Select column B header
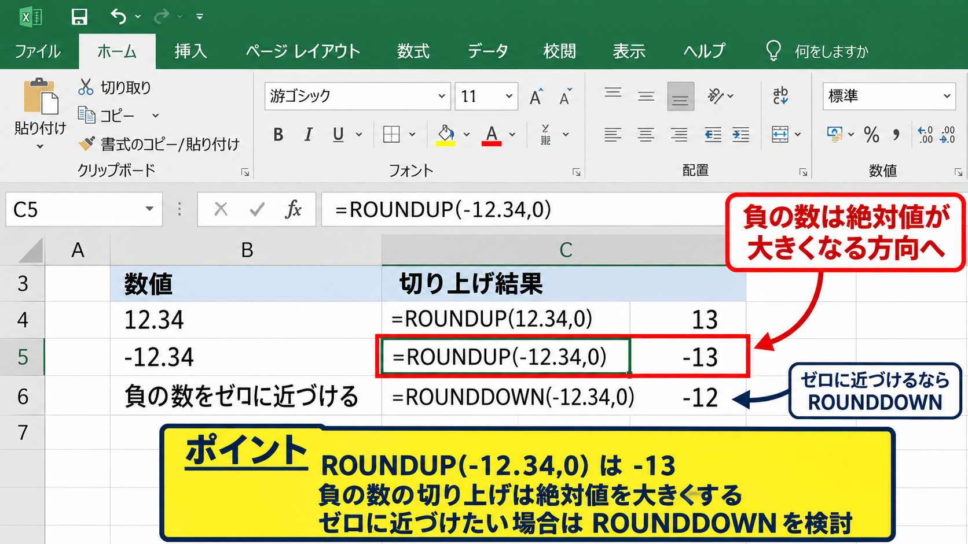Viewport: 968px width, 544px height. pyautogui.click(x=246, y=250)
